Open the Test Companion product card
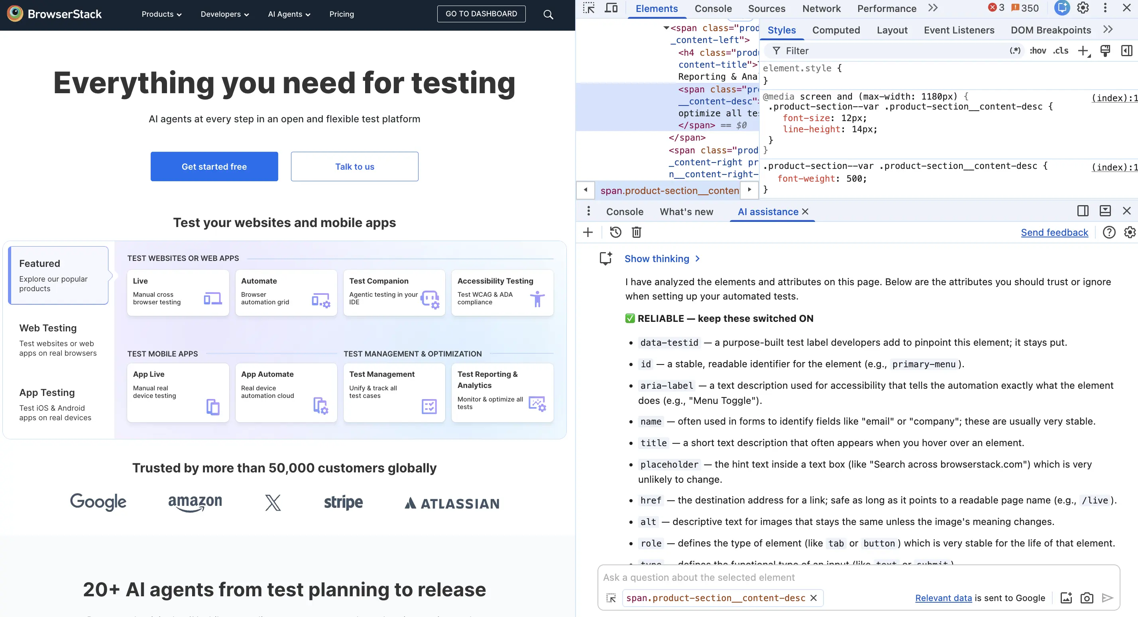The width and height of the screenshot is (1138, 617). click(394, 293)
